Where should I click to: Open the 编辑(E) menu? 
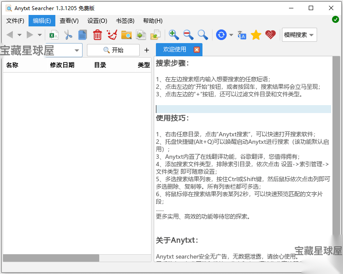coord(42,21)
